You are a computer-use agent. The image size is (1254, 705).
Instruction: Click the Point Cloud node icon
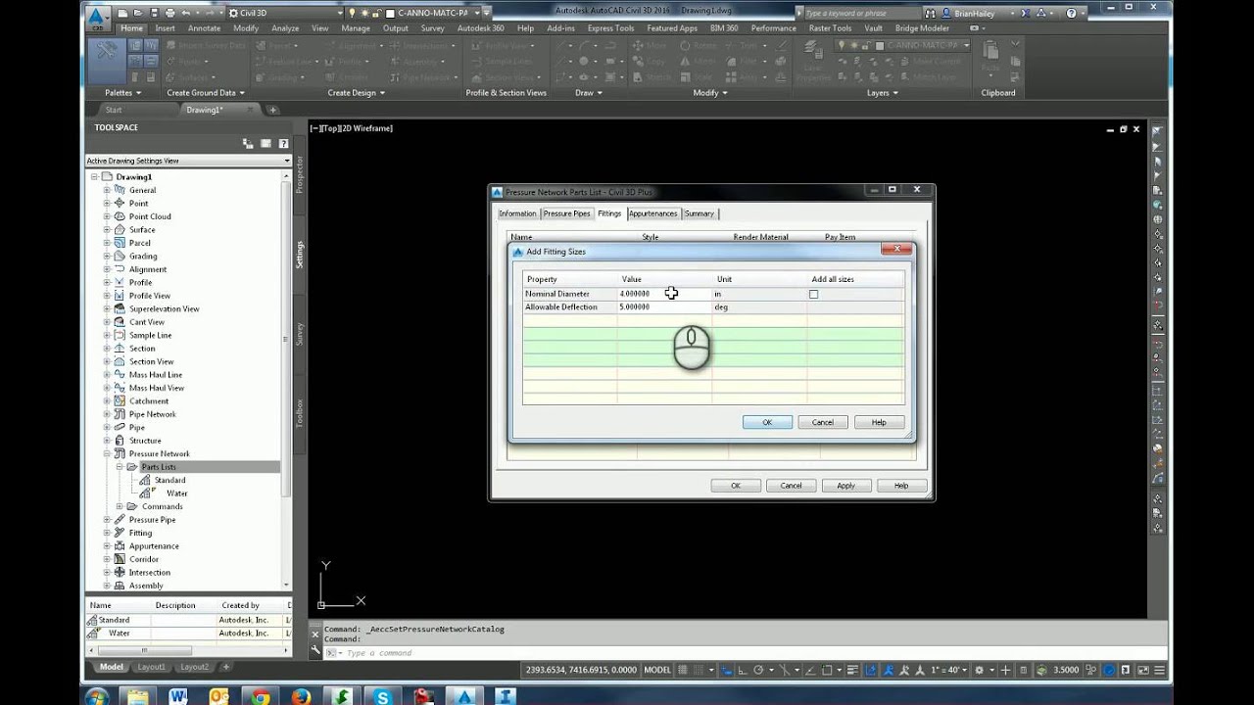(x=120, y=216)
